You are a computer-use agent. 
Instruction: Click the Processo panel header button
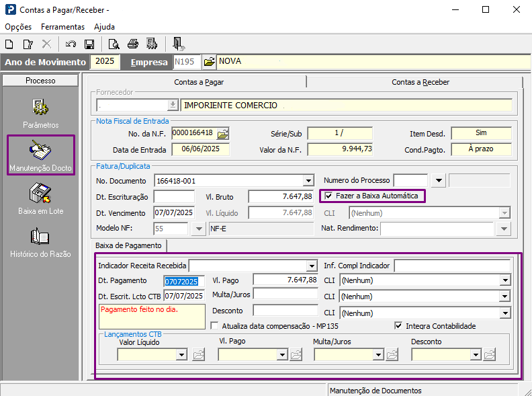pyautogui.click(x=40, y=81)
